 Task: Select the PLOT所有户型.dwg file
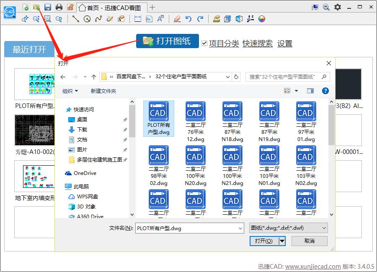coord(159,118)
